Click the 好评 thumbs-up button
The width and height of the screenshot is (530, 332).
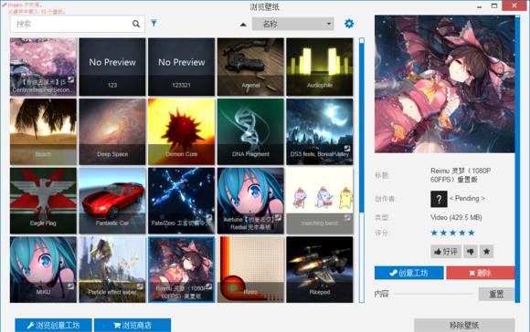point(446,252)
